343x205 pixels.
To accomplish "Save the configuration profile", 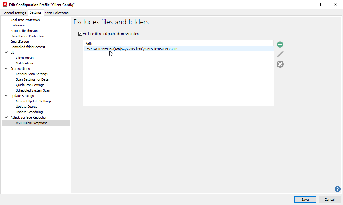I will pos(305,200).
